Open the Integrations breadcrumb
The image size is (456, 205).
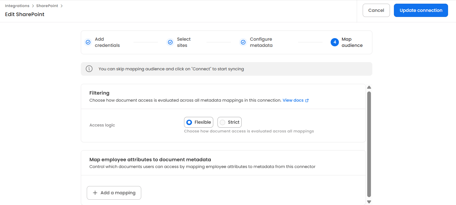[17, 6]
